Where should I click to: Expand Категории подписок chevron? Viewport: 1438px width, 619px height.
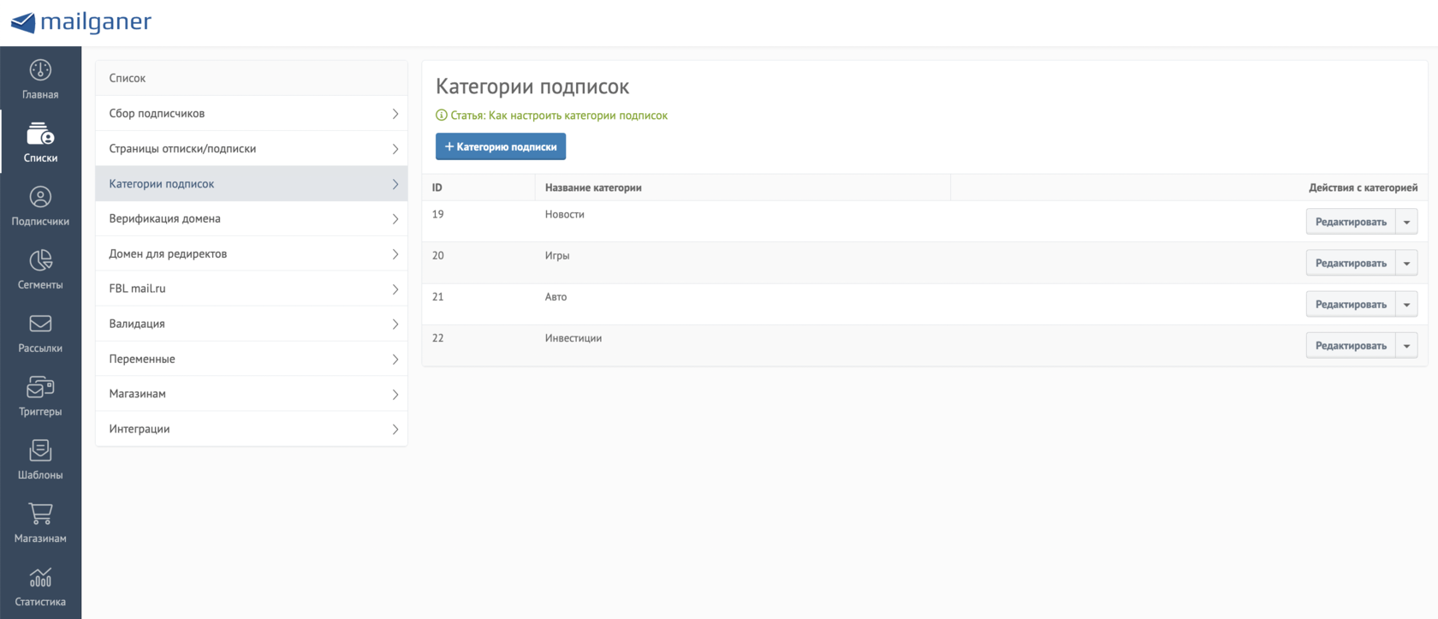tap(395, 184)
